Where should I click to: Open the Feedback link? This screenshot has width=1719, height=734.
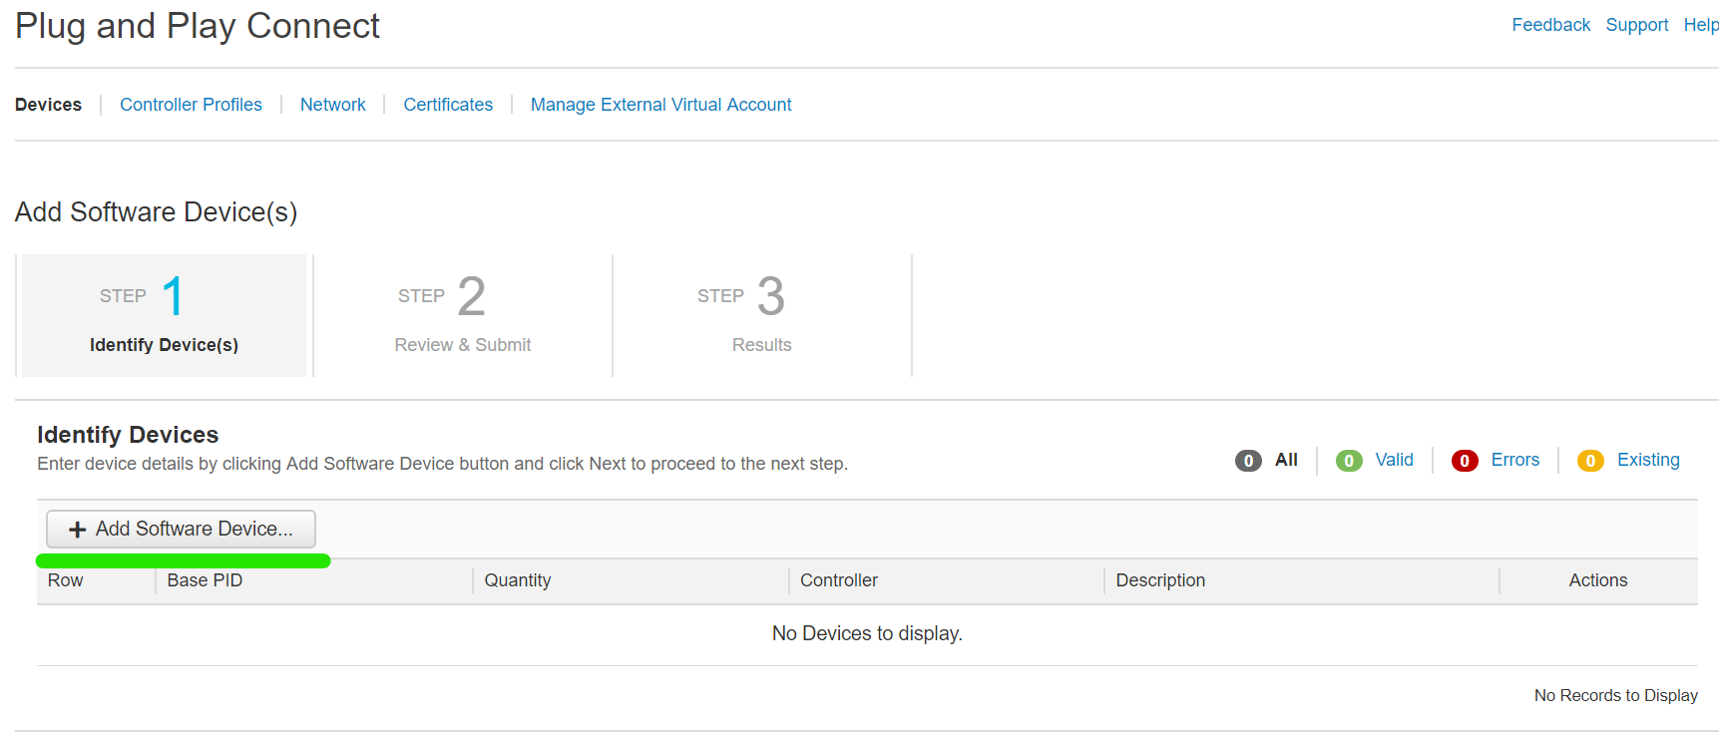(1550, 25)
